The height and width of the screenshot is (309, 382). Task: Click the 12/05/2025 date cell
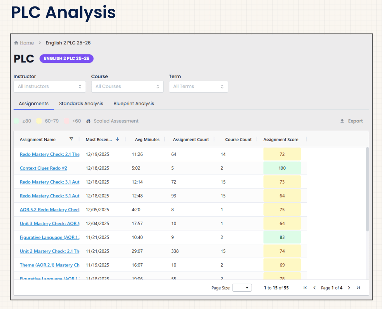(x=98, y=210)
